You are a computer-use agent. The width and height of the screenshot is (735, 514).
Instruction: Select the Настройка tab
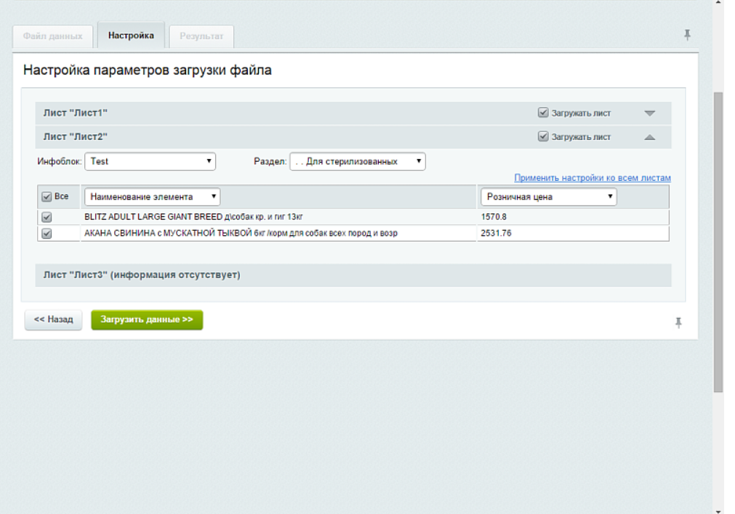pyautogui.click(x=131, y=36)
